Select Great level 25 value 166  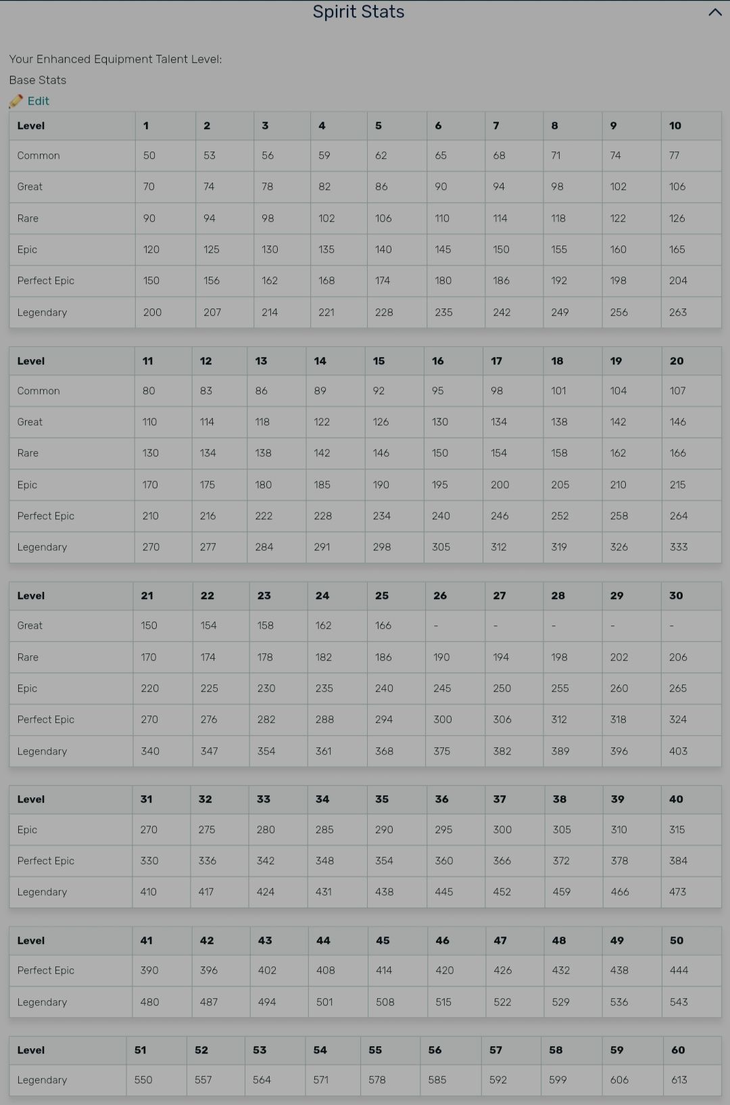pyautogui.click(x=383, y=626)
